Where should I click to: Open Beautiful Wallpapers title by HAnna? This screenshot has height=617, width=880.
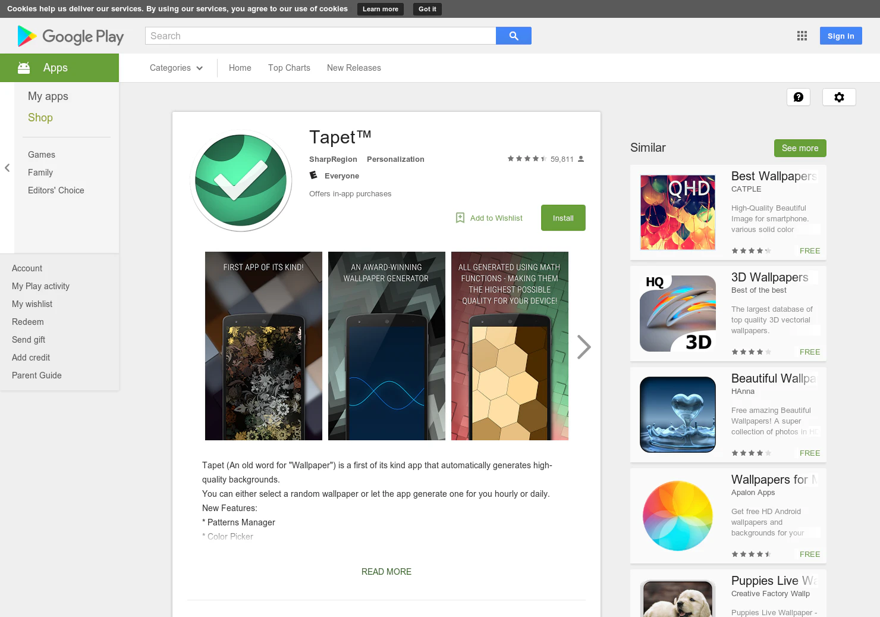tap(774, 378)
